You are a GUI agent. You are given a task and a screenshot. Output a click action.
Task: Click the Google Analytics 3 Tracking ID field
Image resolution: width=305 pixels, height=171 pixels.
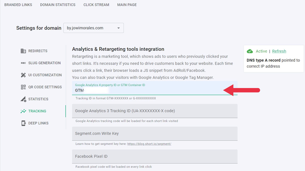point(155,111)
